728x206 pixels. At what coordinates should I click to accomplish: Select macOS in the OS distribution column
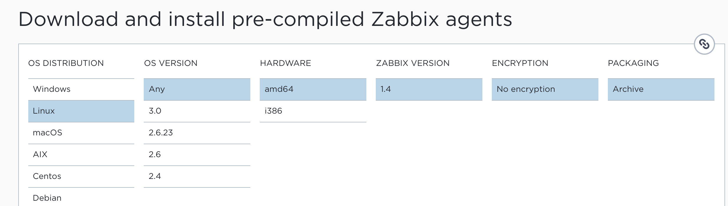tap(81, 133)
